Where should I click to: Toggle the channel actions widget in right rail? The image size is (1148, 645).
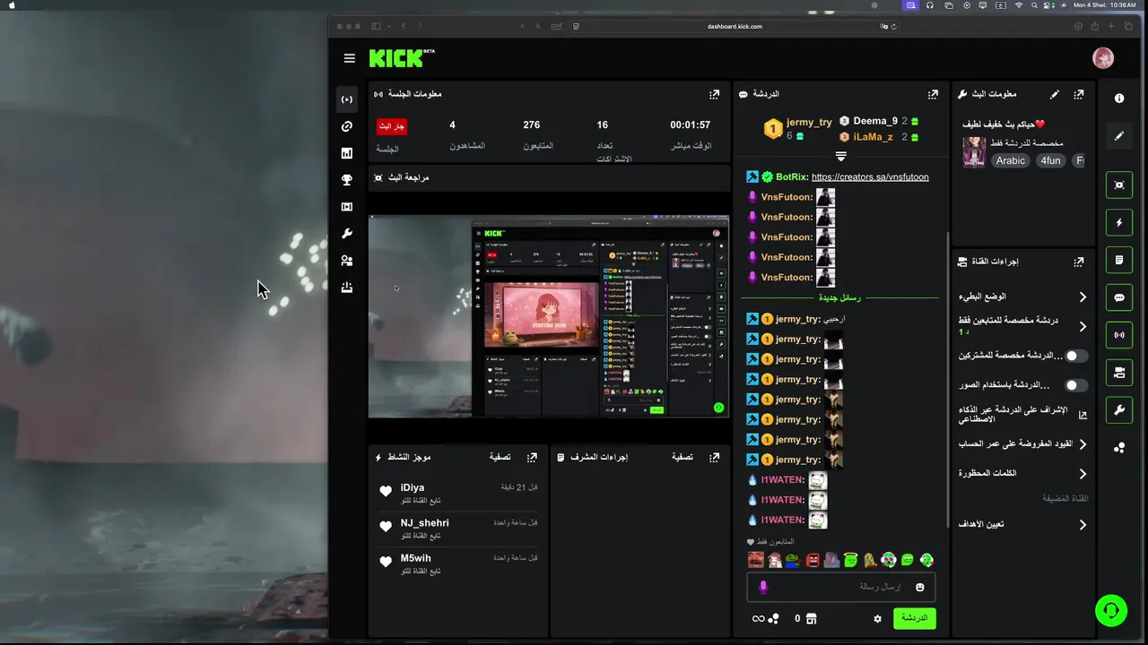click(1119, 373)
